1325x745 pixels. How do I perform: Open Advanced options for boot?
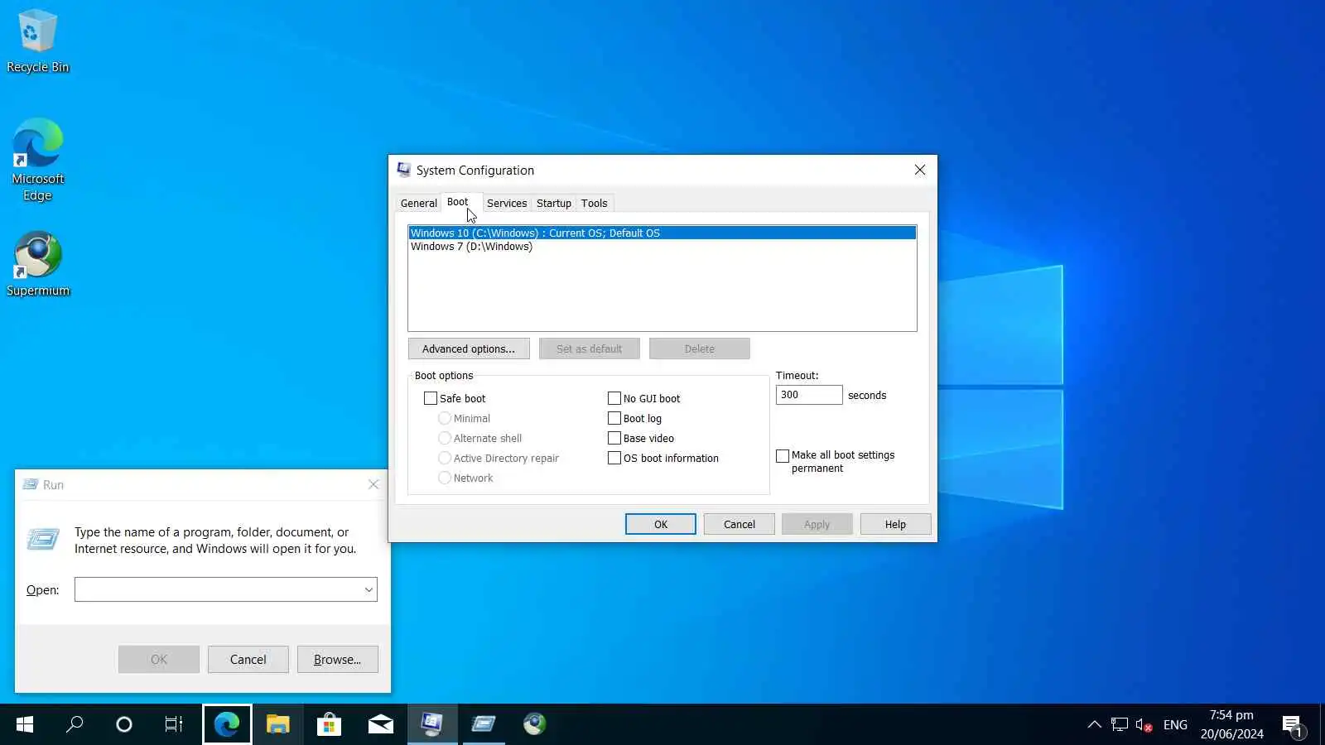[469, 348]
